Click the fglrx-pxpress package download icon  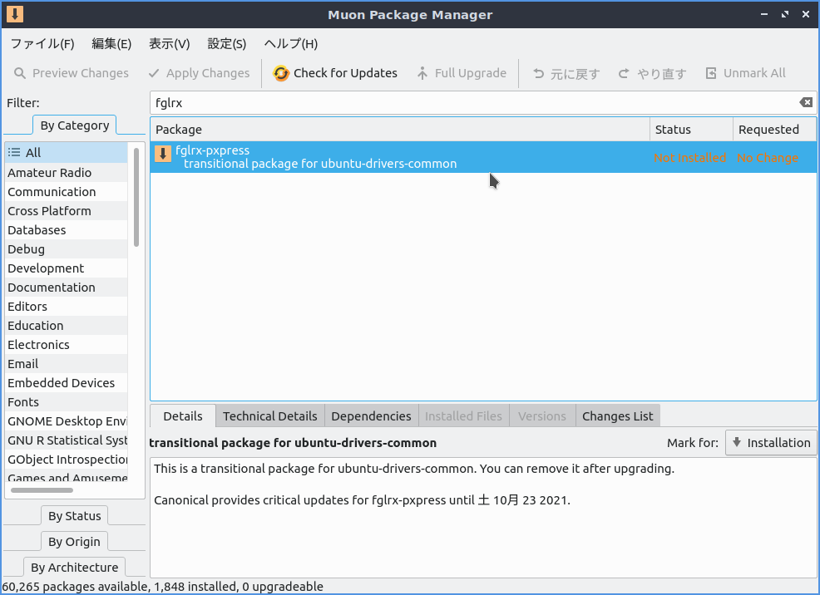point(163,154)
